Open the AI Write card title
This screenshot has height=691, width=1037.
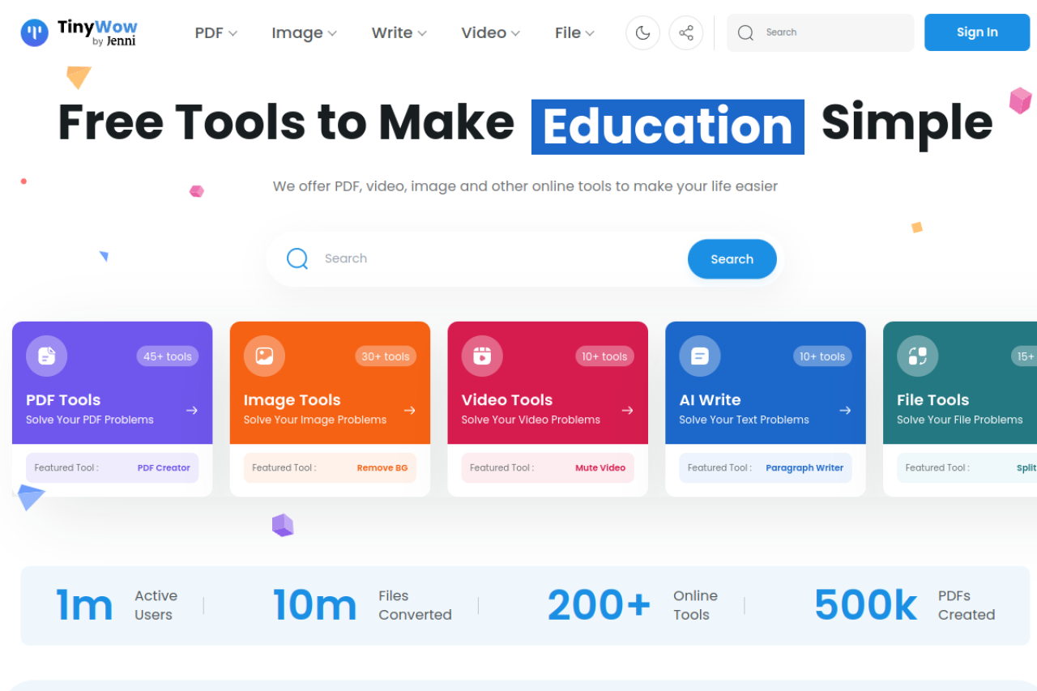coord(710,400)
